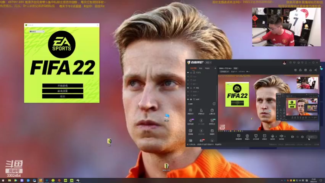Click the 麦克风 microphone icon

click(273, 137)
